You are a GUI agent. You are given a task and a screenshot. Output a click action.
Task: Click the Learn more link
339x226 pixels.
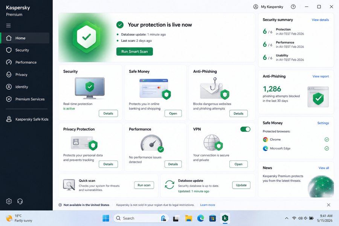tap(208, 205)
